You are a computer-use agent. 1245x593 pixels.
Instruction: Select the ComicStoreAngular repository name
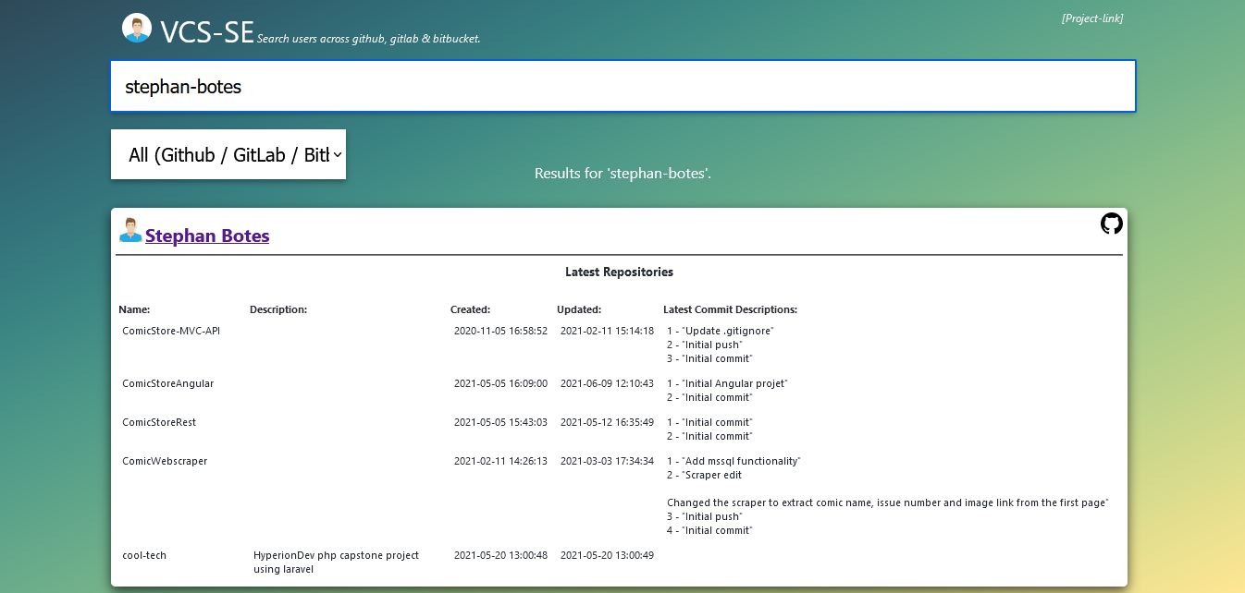coord(168,382)
